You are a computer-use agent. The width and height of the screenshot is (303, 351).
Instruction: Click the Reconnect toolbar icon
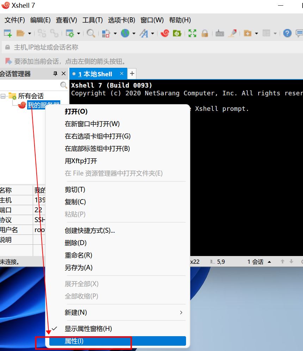[x=54, y=33]
